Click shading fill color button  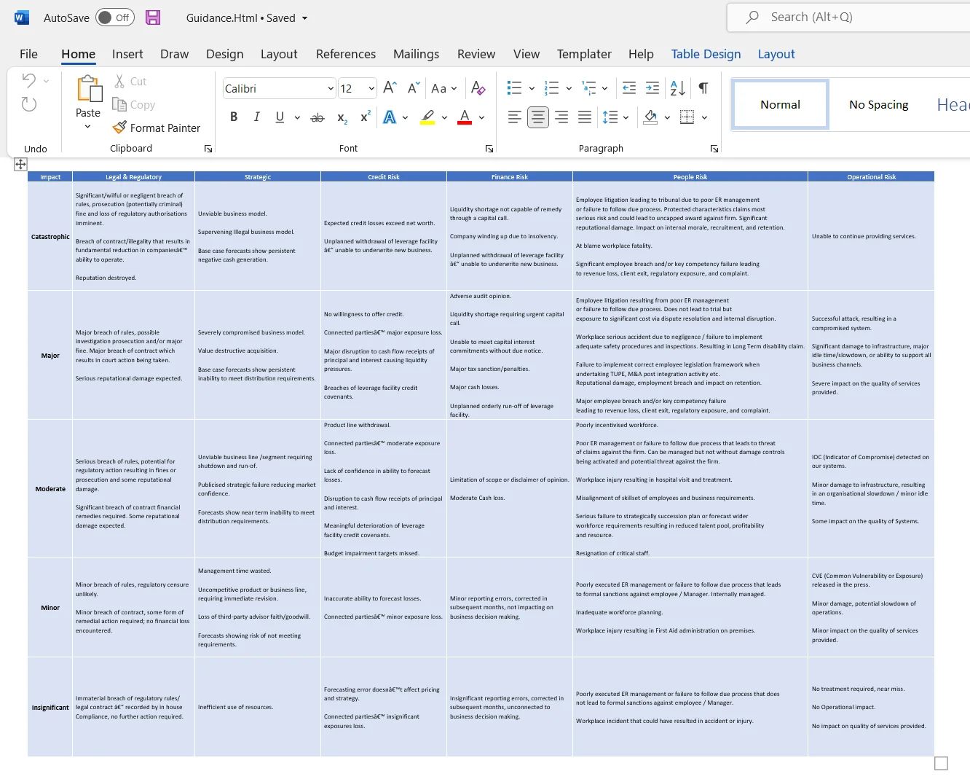tap(650, 117)
